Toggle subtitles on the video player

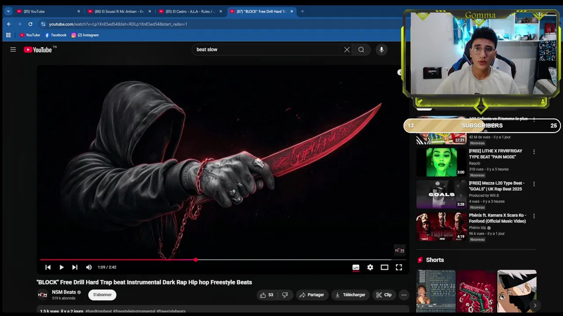(356, 267)
